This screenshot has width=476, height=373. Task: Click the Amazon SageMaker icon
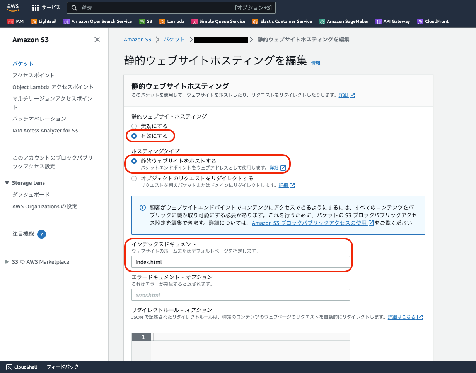coord(322,22)
